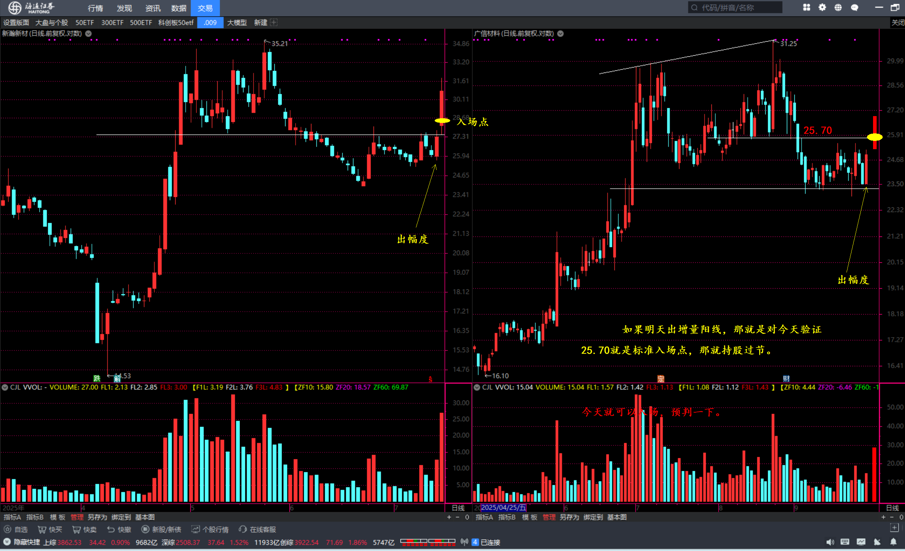Open the chat message bubble icon
The image size is (905, 551).
tap(854, 7)
